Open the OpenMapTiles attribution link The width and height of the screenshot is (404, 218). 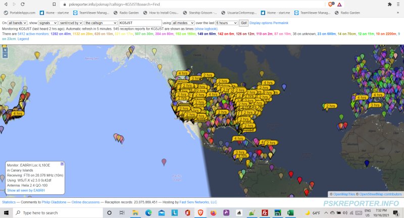click(x=344, y=194)
